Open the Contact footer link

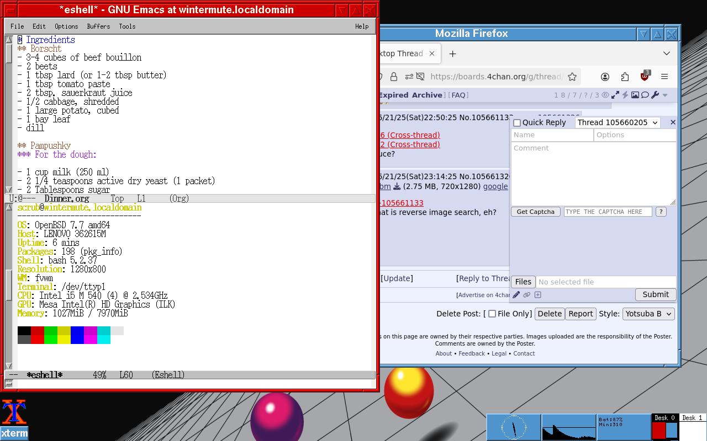pos(524,353)
